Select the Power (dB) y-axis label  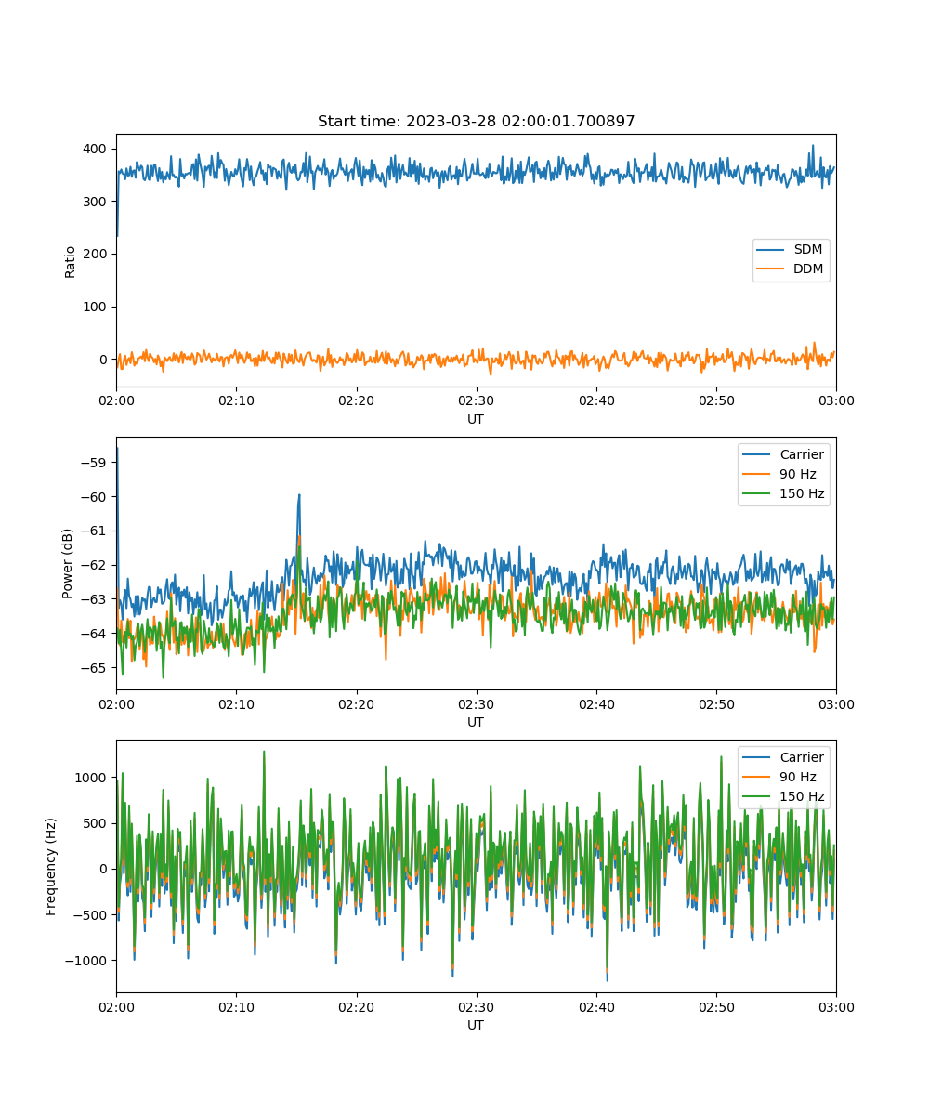pyautogui.click(x=68, y=564)
